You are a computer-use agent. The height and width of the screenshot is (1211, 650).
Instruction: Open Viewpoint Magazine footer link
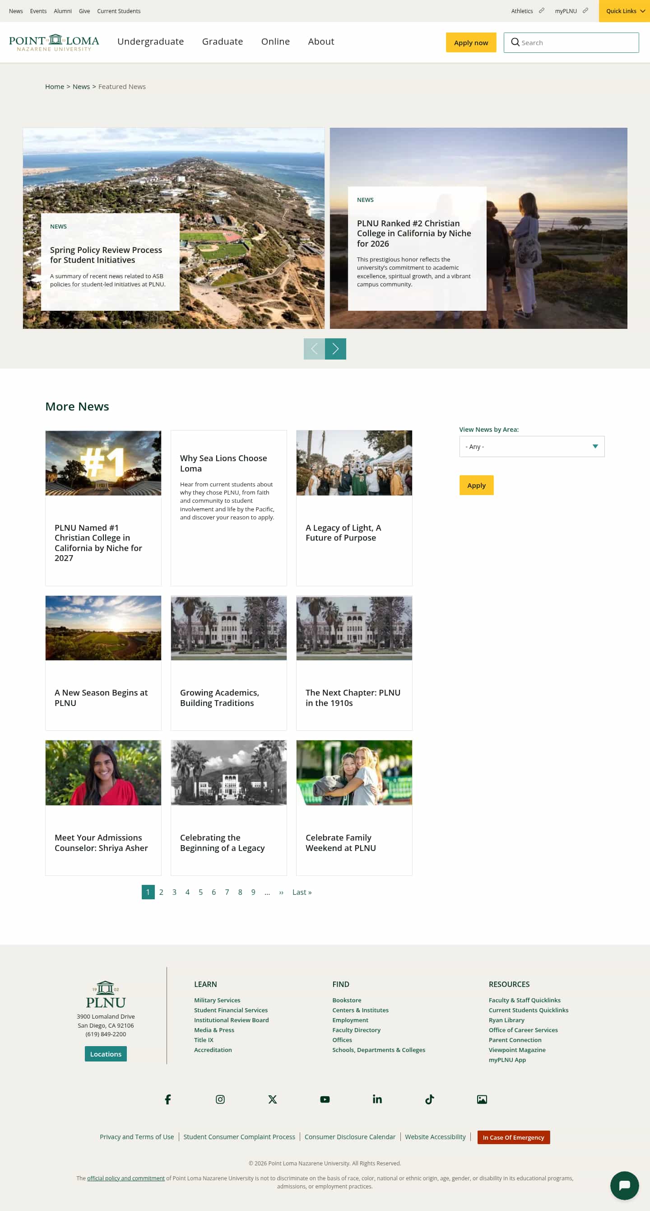[x=517, y=1050]
